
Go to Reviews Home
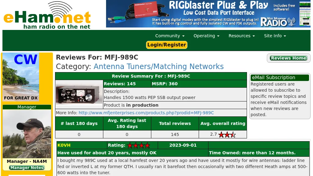[289, 58]
